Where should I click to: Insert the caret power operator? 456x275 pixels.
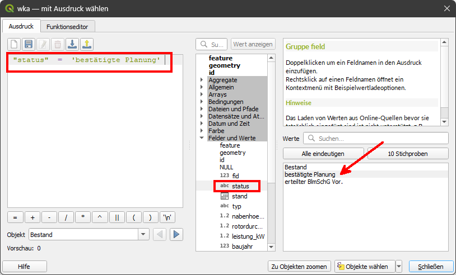click(100, 217)
